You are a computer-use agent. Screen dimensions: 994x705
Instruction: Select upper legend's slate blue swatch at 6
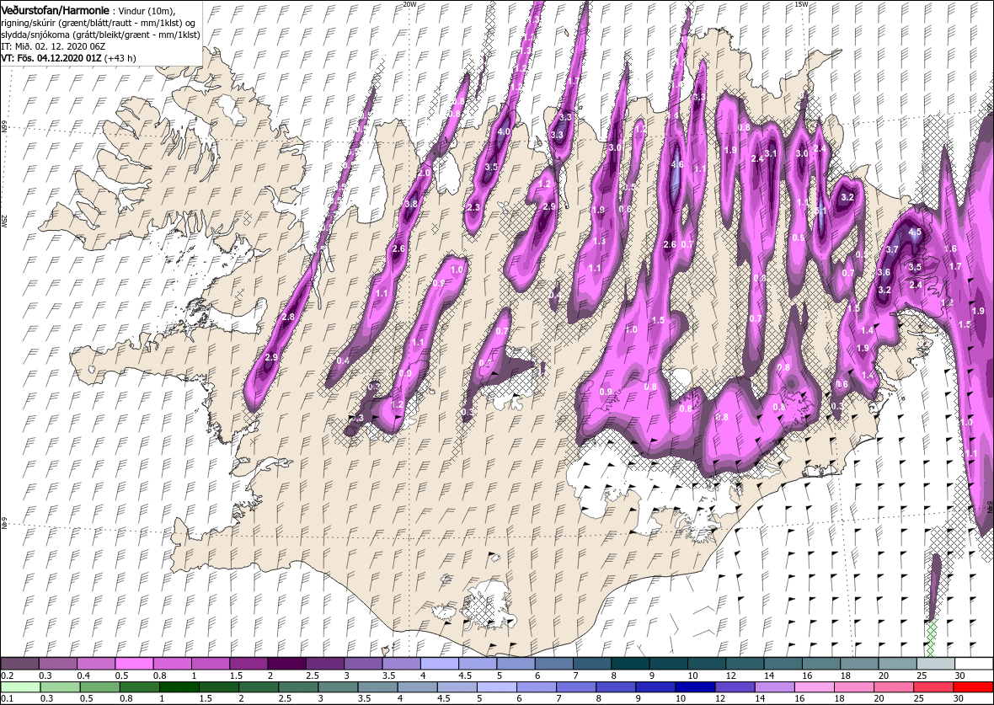(x=554, y=663)
